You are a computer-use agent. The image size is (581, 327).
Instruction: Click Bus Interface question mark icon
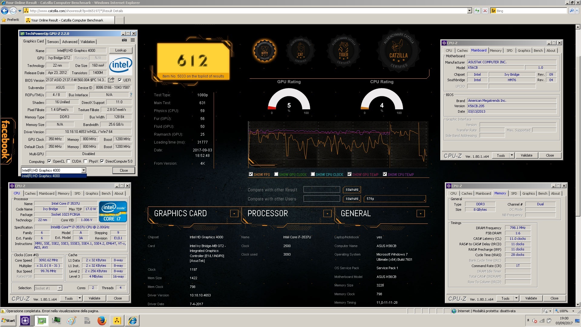131,95
